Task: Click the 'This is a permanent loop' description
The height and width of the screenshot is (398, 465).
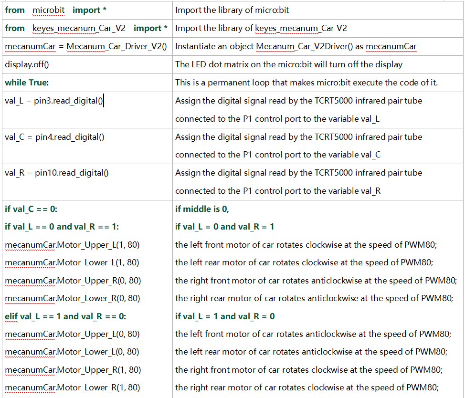Action: click(306, 83)
